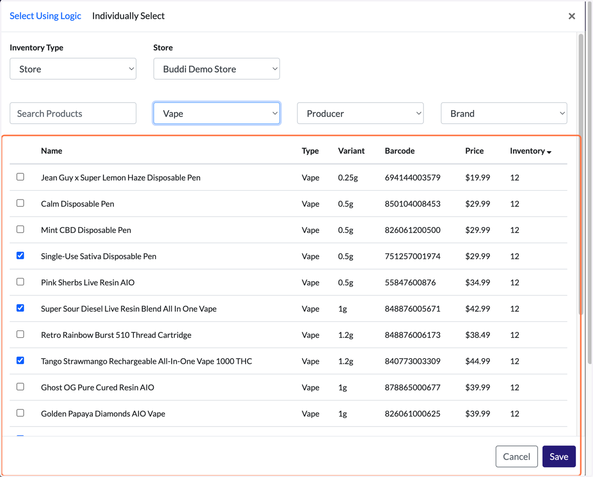Switch to Individually Select tab
The width and height of the screenshot is (593, 477).
pos(128,16)
